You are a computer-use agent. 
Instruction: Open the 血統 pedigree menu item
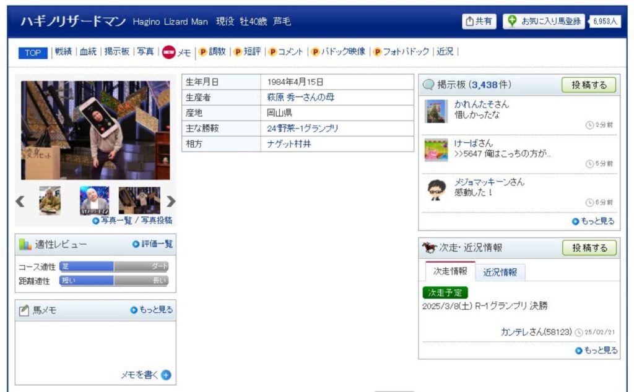coord(89,52)
